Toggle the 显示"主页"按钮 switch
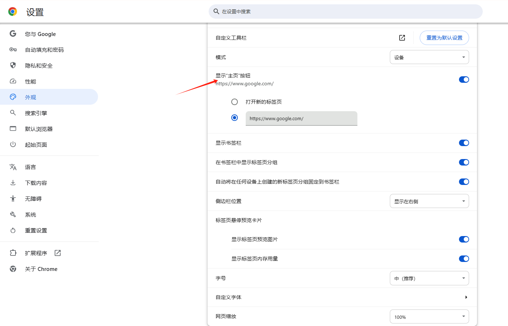This screenshot has height=326, width=508. (464, 80)
